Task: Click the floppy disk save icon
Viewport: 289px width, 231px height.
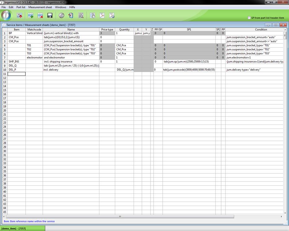Action: pos(50,15)
